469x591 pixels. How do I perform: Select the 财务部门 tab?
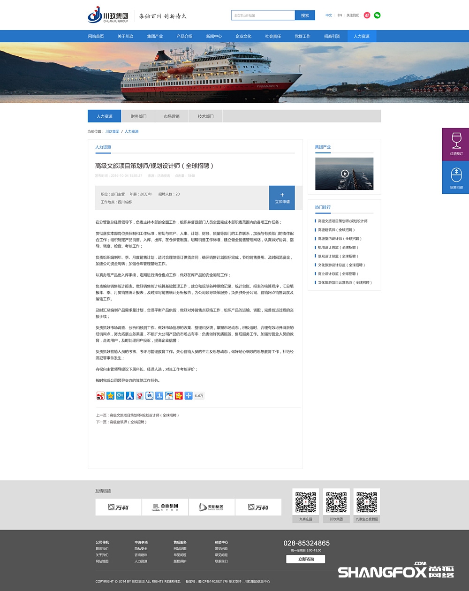coord(138,116)
